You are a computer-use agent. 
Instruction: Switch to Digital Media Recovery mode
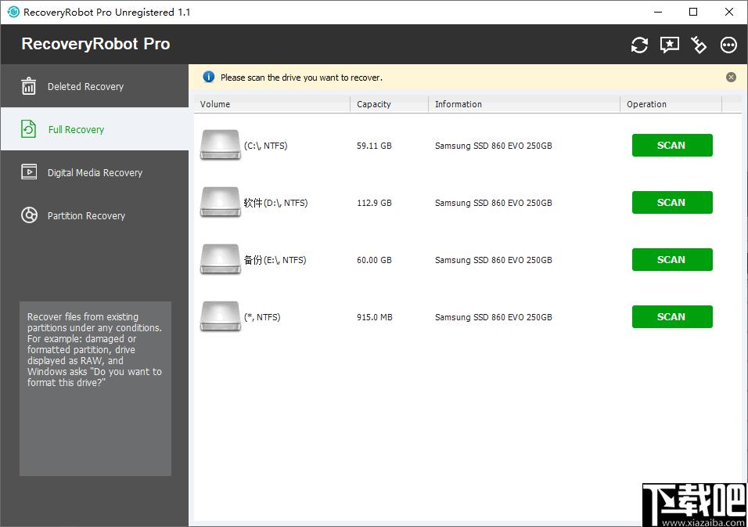[x=95, y=172]
